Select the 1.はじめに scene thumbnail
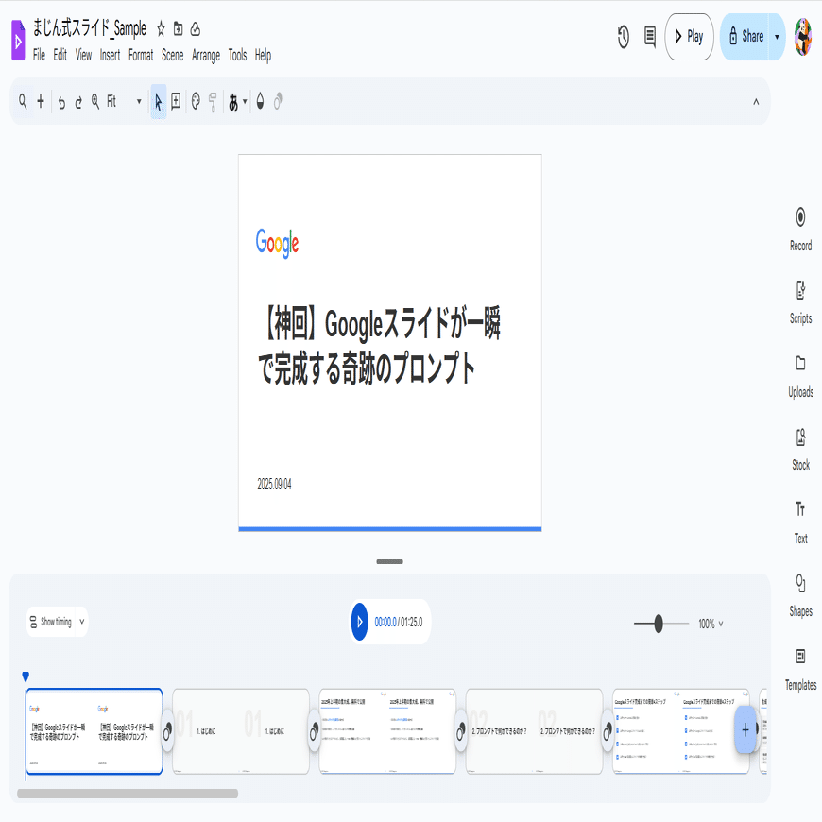The width and height of the screenshot is (822, 822). tap(241, 731)
